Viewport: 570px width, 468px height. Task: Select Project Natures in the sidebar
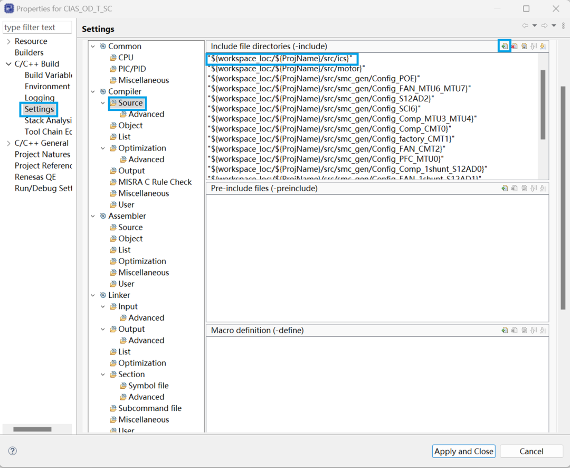(x=43, y=154)
